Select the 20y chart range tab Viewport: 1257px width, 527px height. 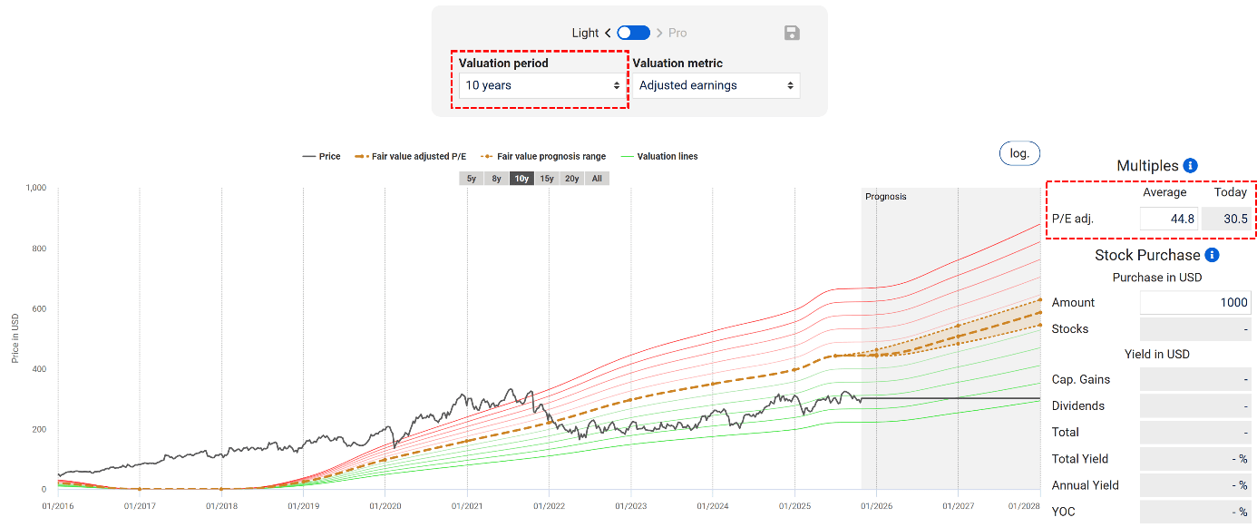tap(571, 179)
